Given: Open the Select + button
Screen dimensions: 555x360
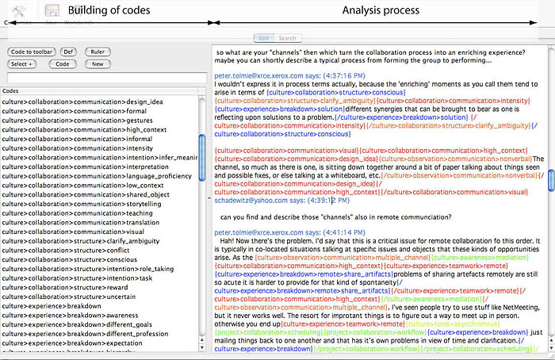Looking at the screenshot, I should (22, 64).
